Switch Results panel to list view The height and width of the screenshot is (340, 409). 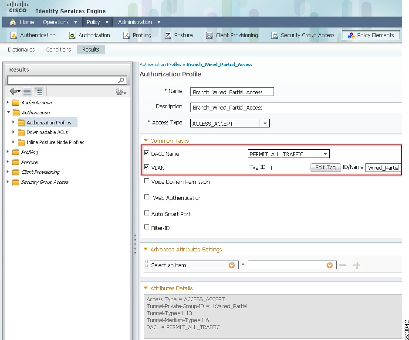(x=27, y=92)
